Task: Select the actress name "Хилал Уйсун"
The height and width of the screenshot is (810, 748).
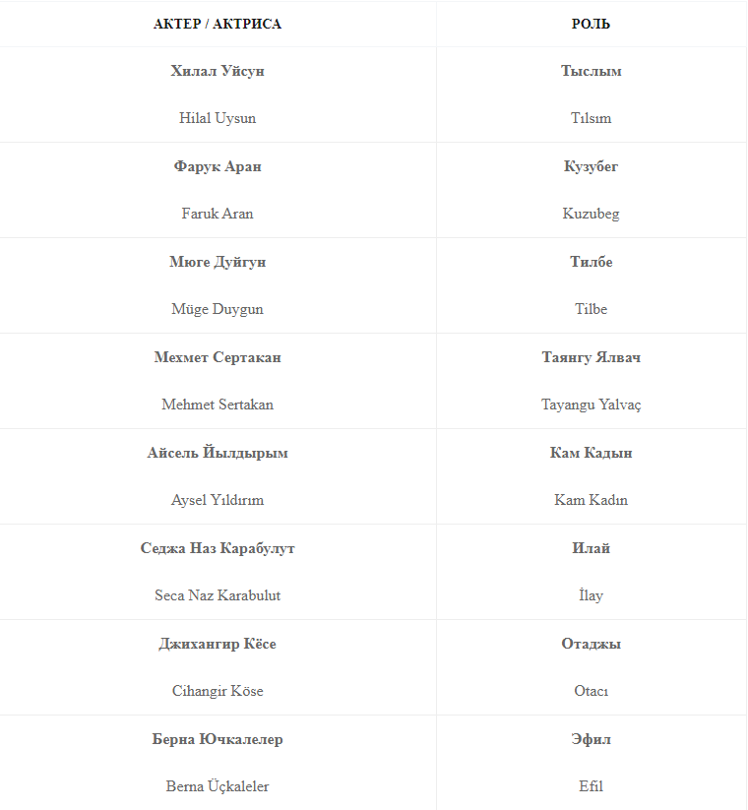Action: click(x=218, y=71)
